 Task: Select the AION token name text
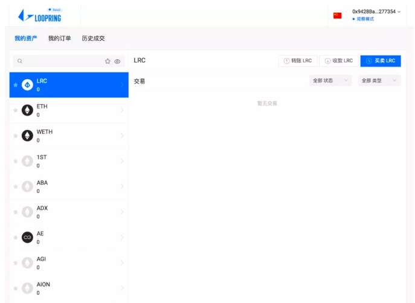43,285
